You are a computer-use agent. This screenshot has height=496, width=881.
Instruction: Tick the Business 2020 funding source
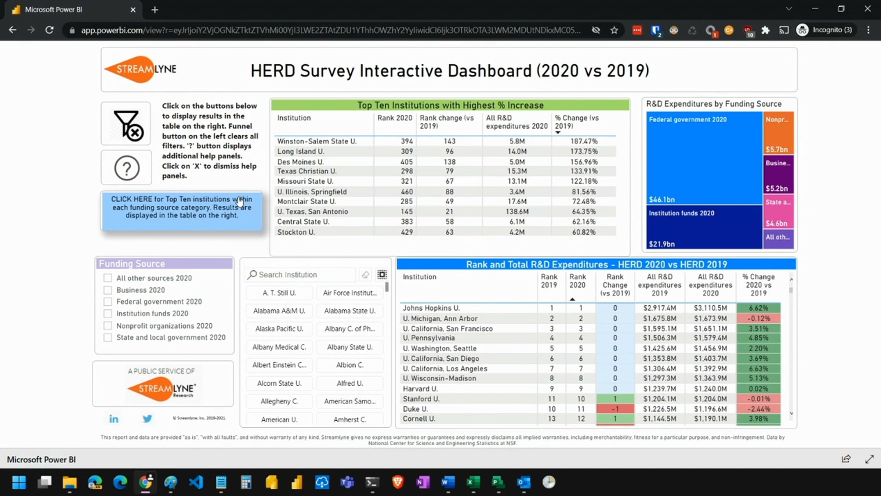click(x=108, y=290)
